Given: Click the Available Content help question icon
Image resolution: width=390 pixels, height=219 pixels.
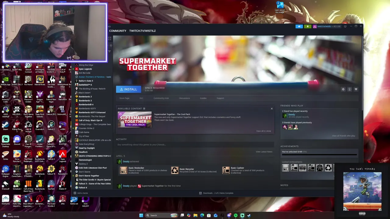Looking at the screenshot, I should (144, 109).
